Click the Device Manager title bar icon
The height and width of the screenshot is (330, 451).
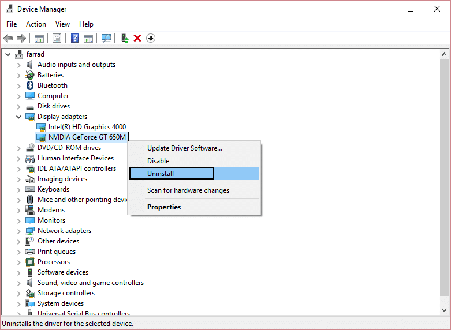[x=9, y=9]
